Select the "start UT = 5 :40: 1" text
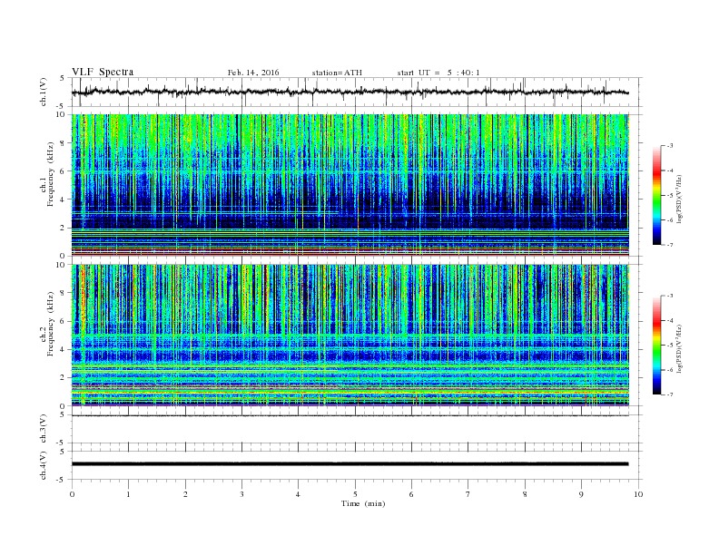 tap(438, 73)
